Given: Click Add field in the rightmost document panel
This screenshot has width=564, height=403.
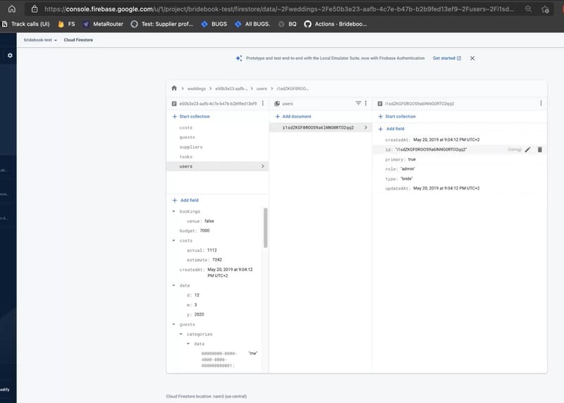Looking at the screenshot, I should click(x=394, y=129).
